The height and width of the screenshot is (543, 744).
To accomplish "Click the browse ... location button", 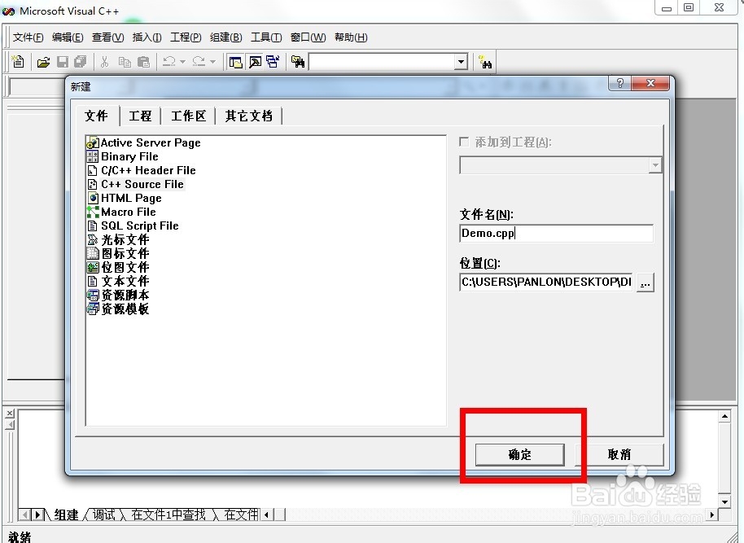I will pos(646,282).
